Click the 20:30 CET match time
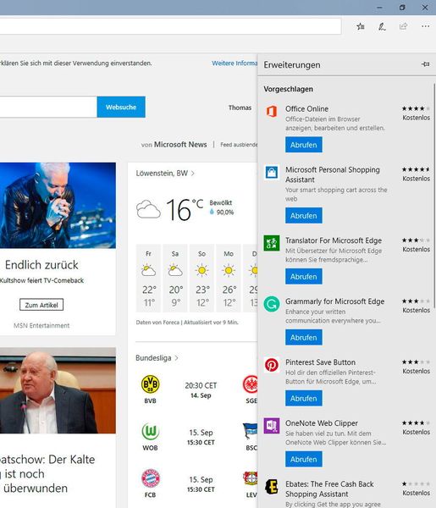This screenshot has width=436, height=508. [201, 385]
